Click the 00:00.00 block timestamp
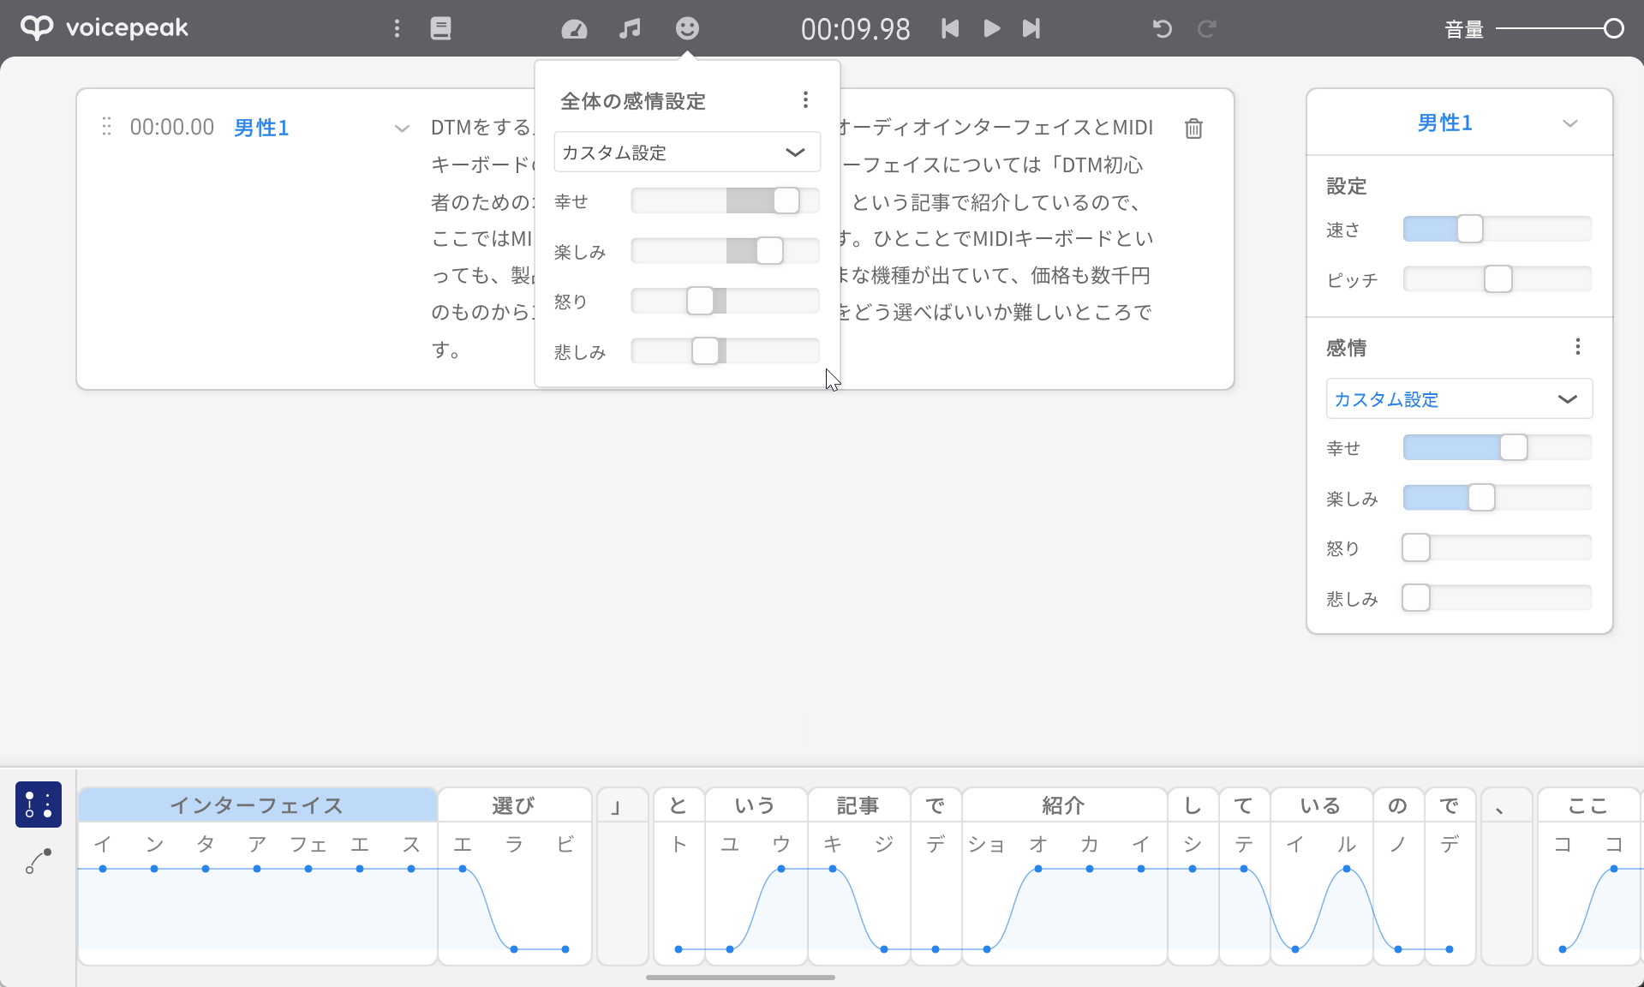 click(172, 128)
